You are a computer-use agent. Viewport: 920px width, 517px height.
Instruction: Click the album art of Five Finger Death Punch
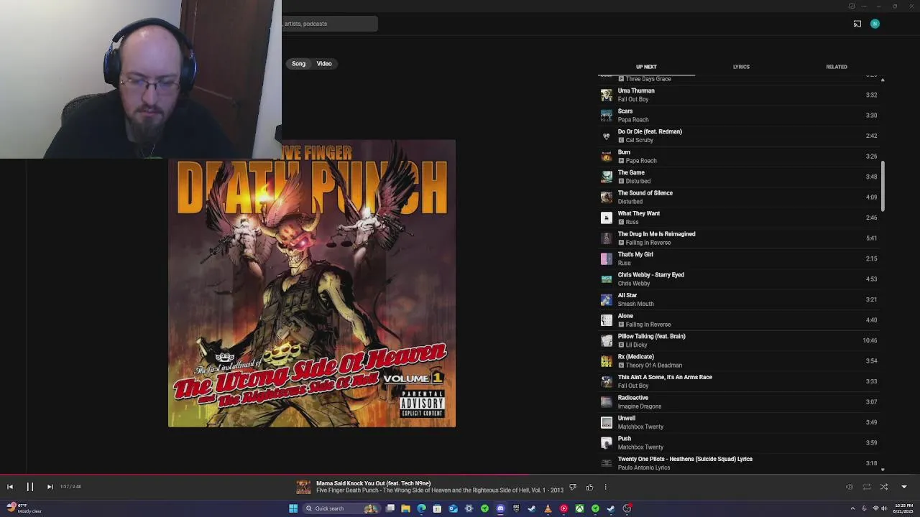[x=312, y=284]
